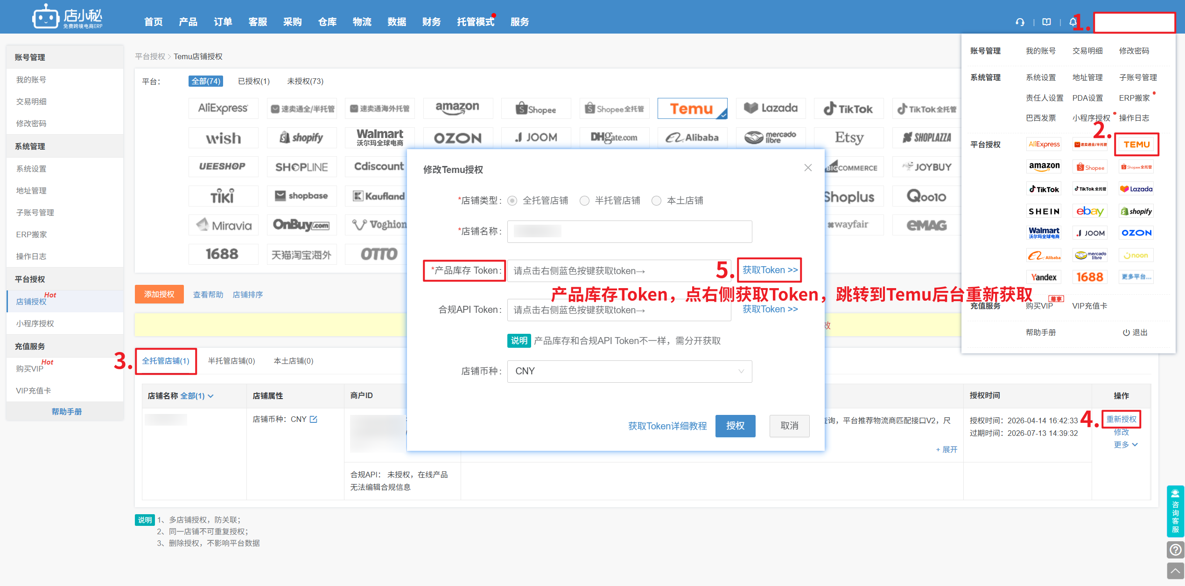Close the modify Temu authorization dialog

point(808,168)
